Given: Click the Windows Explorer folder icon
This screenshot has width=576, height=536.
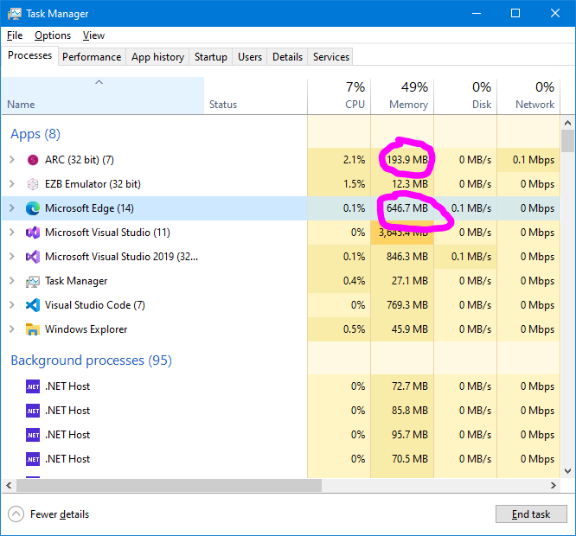Looking at the screenshot, I should (33, 329).
